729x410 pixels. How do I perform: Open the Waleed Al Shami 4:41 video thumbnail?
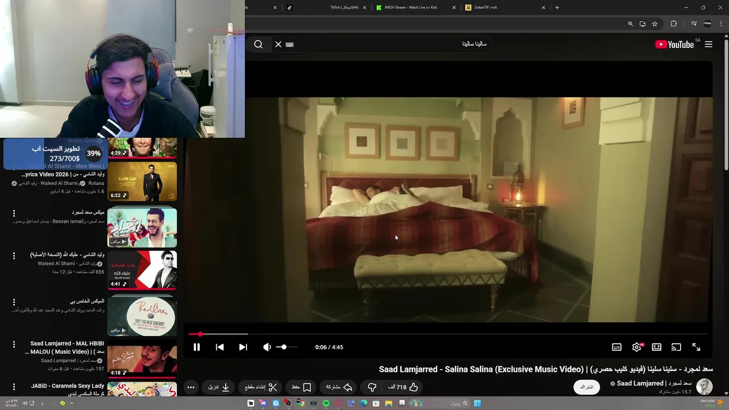[x=142, y=270]
